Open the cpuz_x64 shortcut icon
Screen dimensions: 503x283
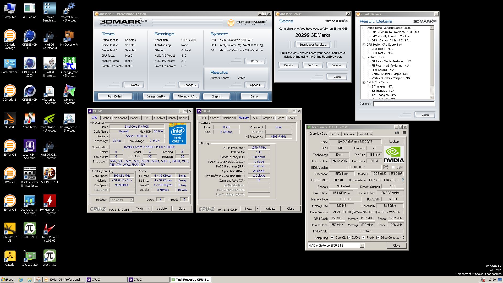pos(30,149)
